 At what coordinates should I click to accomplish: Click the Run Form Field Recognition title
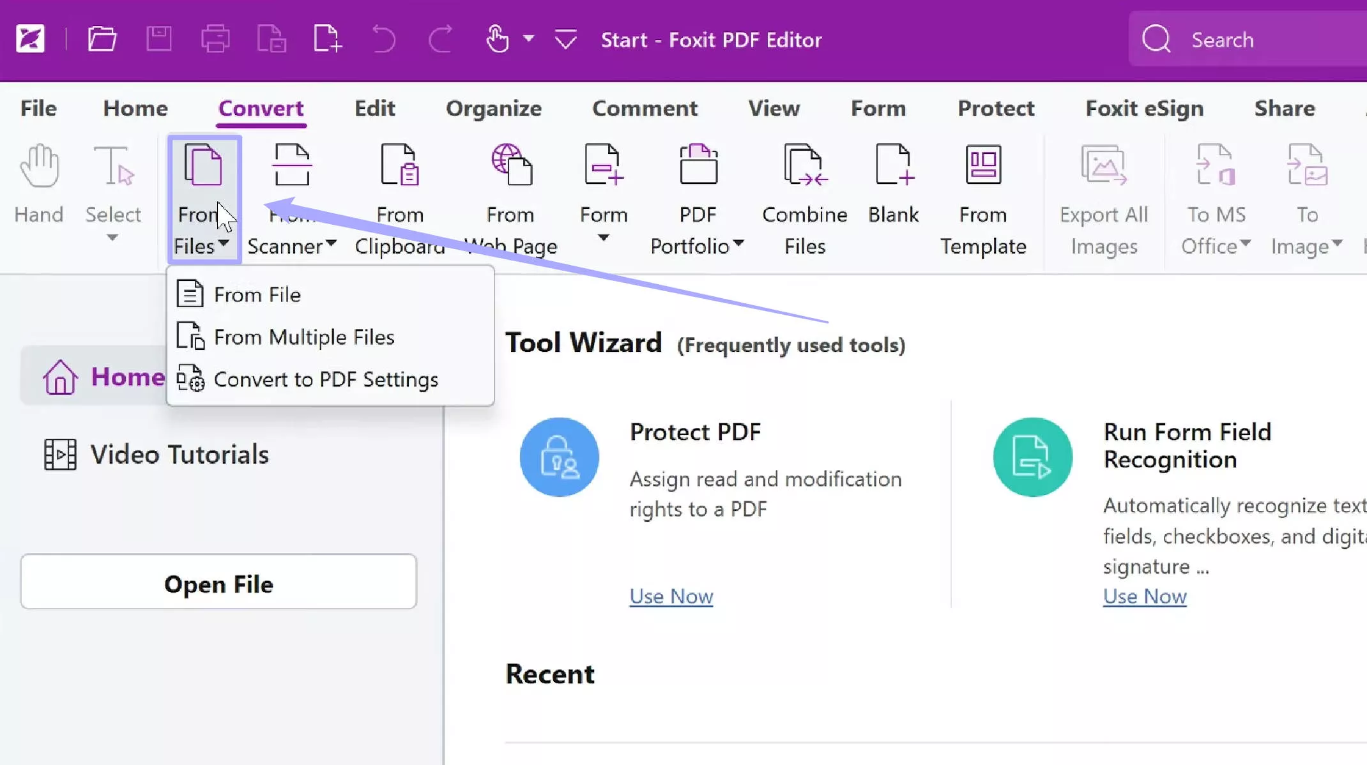[1187, 446]
